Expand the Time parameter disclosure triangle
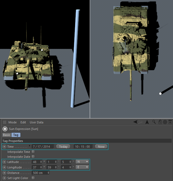 point(30,146)
